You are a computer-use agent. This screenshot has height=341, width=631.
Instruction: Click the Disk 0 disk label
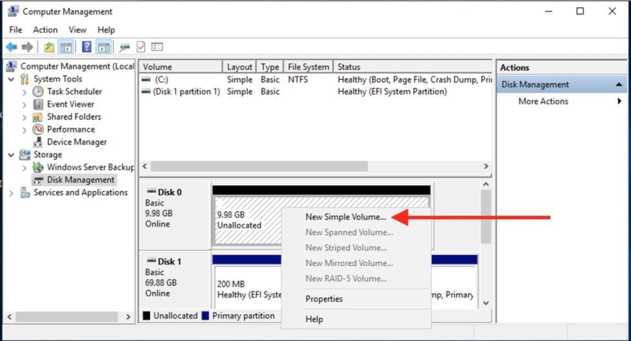coord(169,192)
